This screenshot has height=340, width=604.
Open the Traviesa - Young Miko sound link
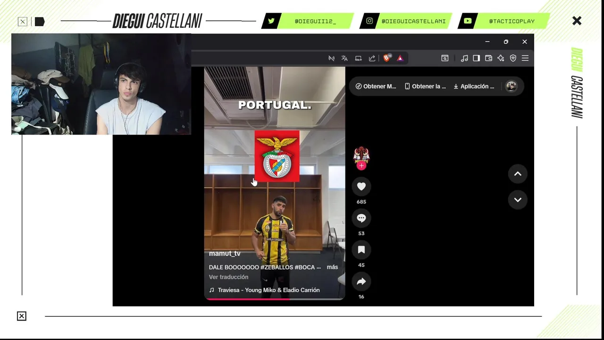click(x=264, y=290)
